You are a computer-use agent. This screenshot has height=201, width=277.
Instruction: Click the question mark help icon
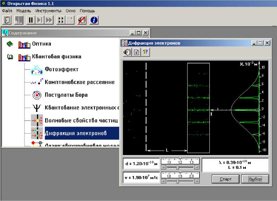[x=145, y=52]
